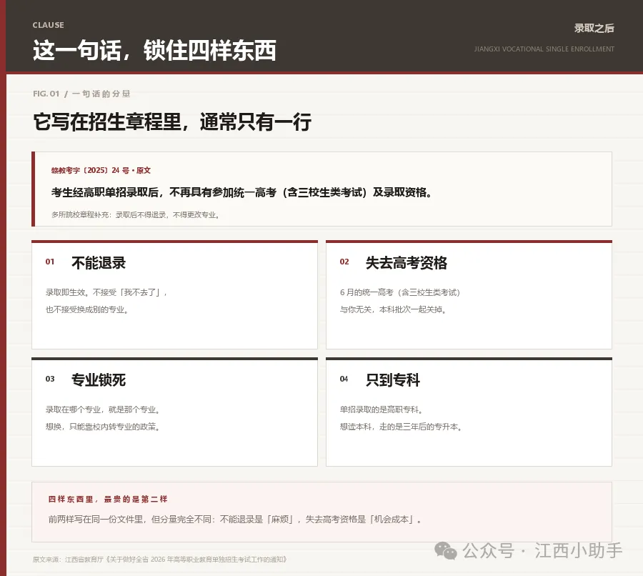Click the line '单招录取的是高职专科。'
The image size is (643, 576).
pos(382,410)
